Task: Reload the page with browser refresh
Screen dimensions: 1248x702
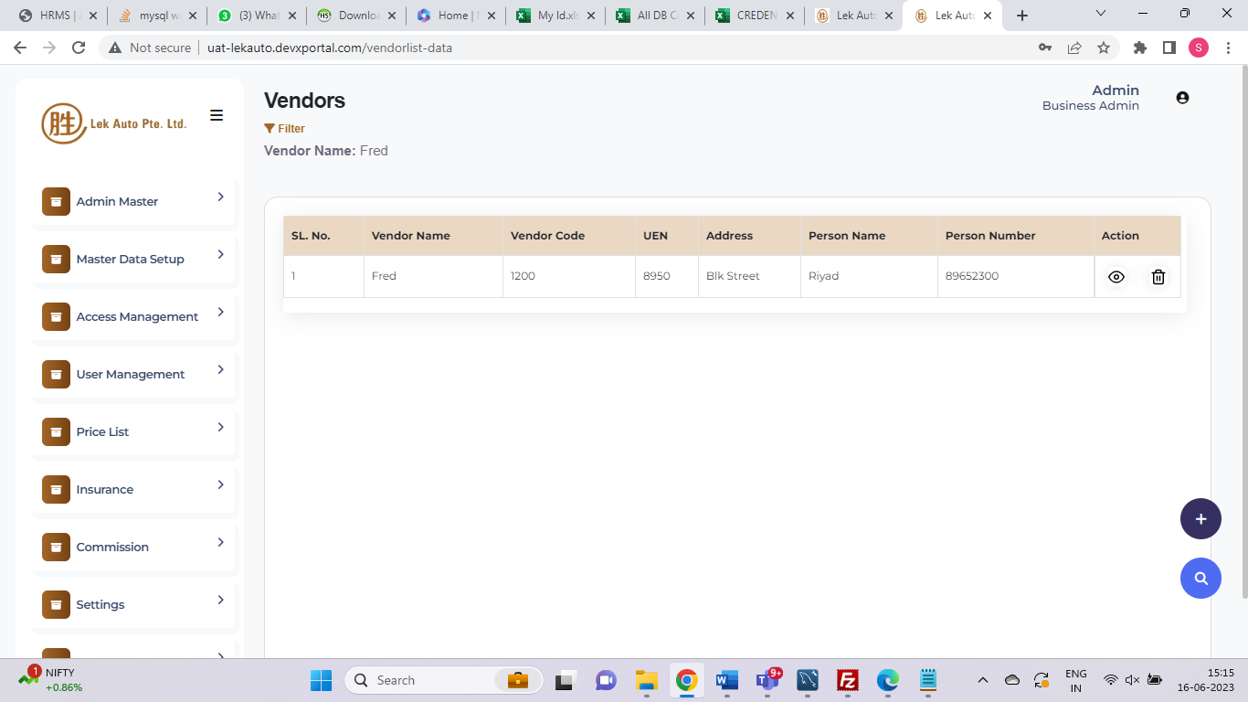Action: (79, 48)
